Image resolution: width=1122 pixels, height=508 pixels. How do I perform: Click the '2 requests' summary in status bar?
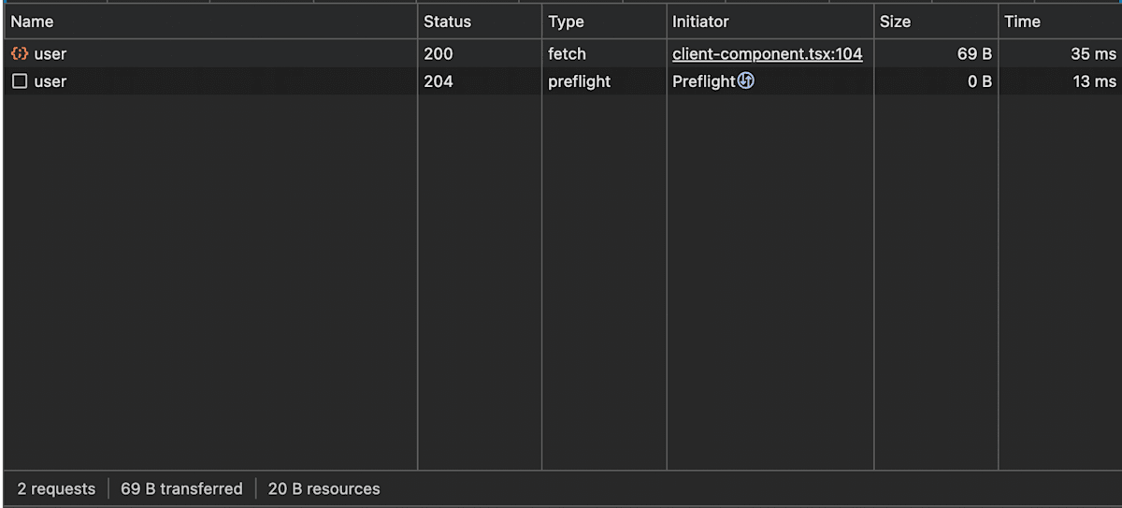[x=56, y=488]
